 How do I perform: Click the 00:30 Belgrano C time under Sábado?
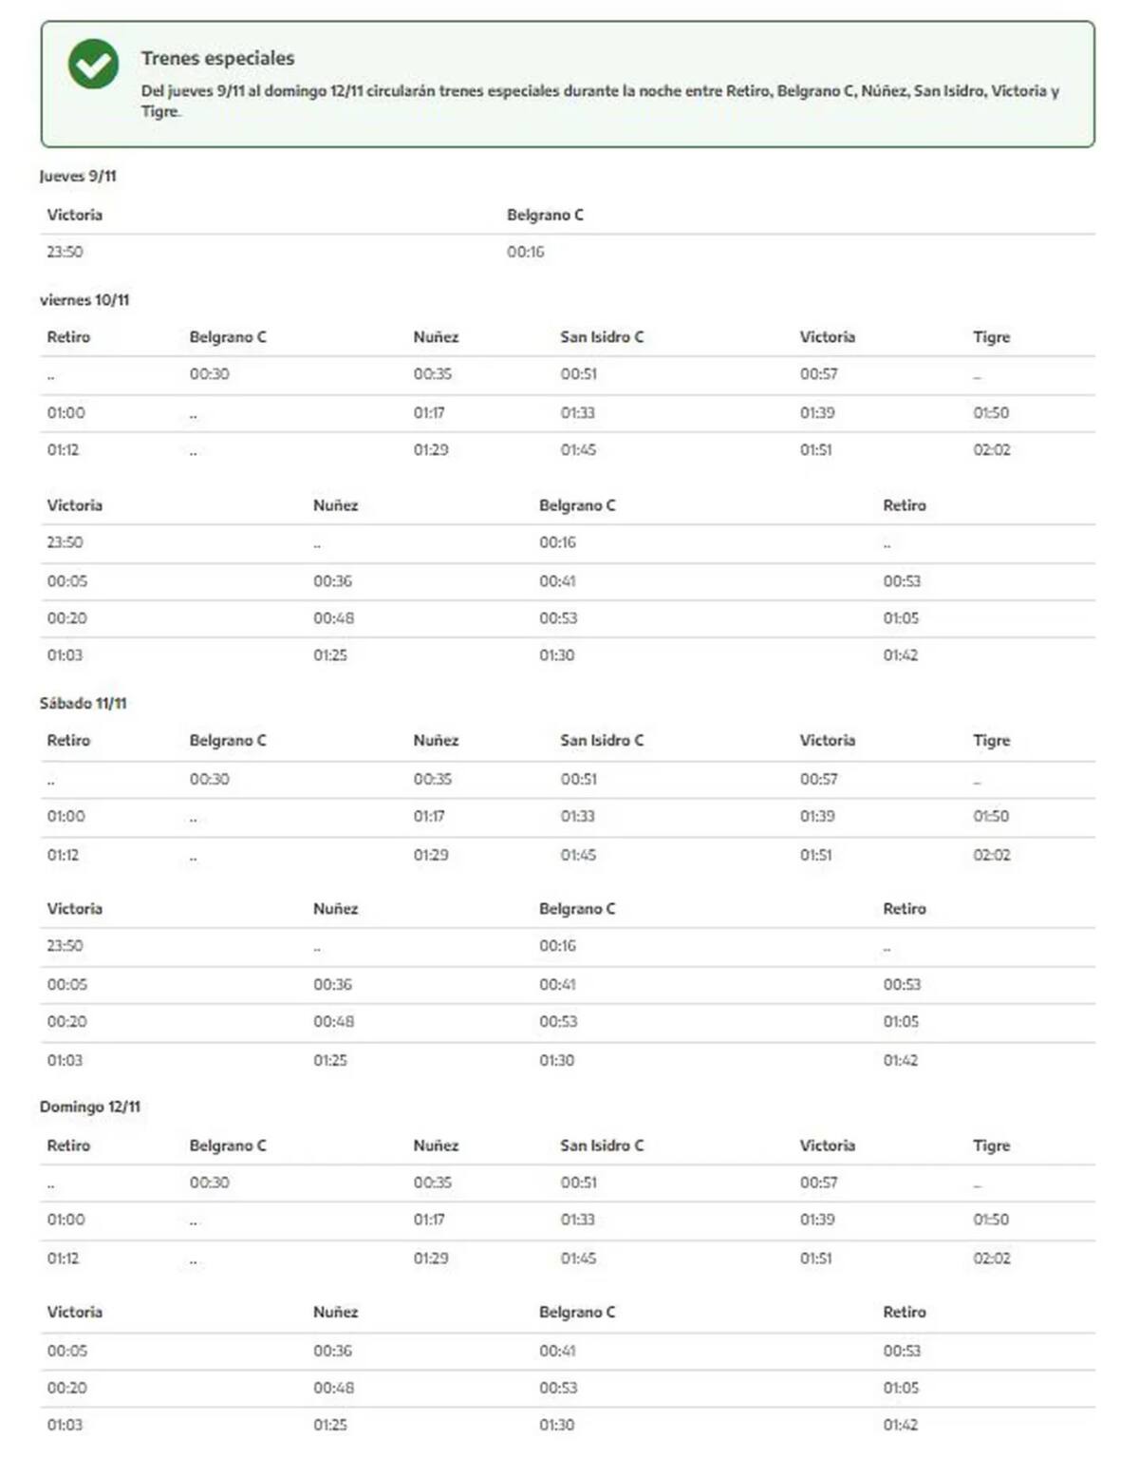(x=209, y=779)
